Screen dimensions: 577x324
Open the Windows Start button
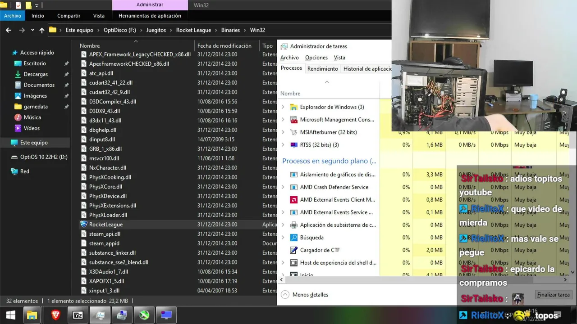(11, 315)
